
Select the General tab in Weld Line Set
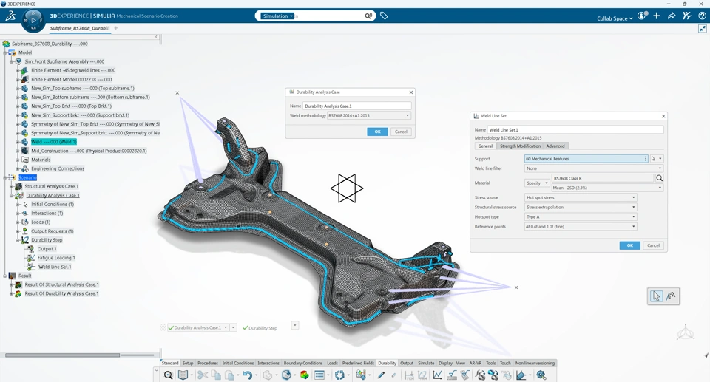coord(485,146)
